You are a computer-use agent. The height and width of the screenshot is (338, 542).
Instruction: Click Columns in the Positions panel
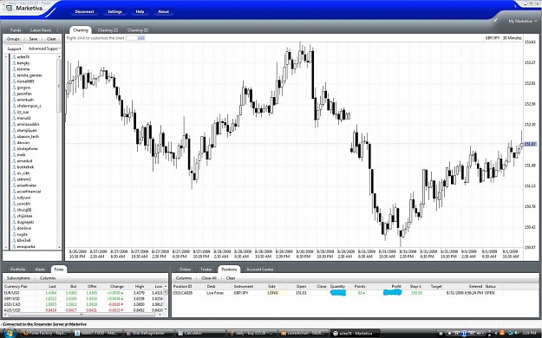[x=184, y=278]
